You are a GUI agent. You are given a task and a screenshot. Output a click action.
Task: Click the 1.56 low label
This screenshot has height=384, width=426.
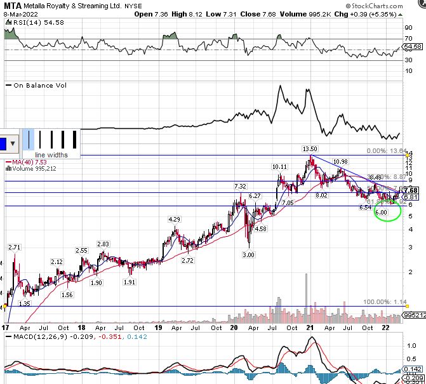click(x=67, y=295)
